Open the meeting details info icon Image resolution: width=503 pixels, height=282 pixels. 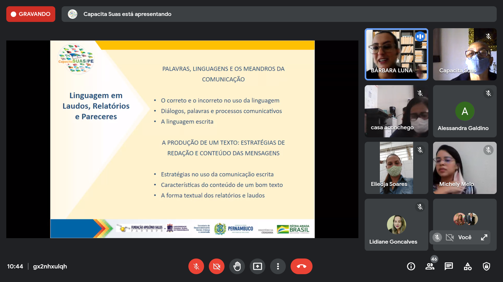coord(411,266)
